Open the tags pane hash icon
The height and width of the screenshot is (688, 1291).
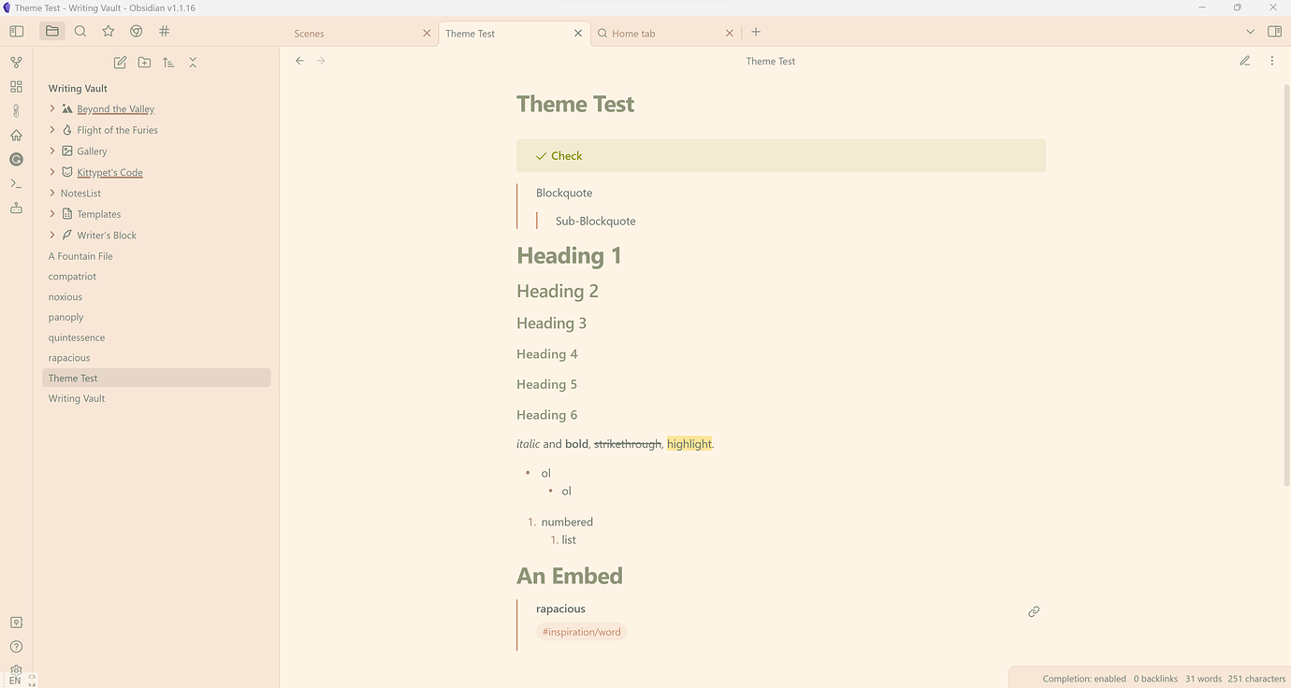(x=165, y=32)
